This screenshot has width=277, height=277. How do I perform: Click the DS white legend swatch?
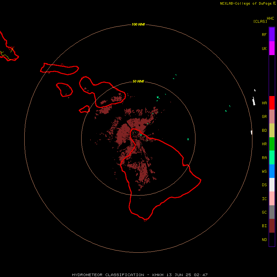tap(272, 185)
